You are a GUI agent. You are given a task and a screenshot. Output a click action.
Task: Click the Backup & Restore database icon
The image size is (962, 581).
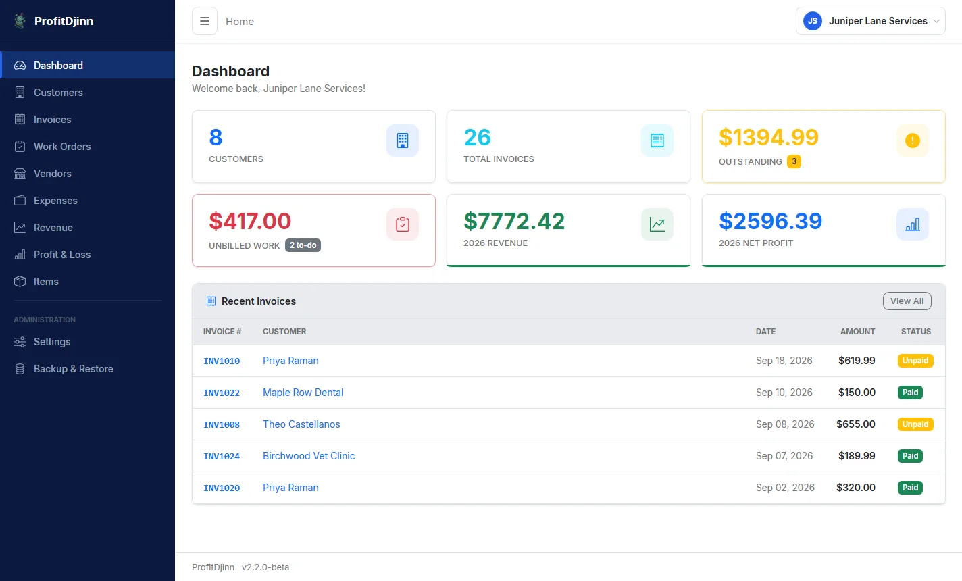click(x=20, y=369)
